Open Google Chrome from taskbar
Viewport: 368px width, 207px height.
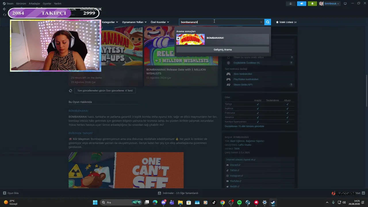point(223,202)
